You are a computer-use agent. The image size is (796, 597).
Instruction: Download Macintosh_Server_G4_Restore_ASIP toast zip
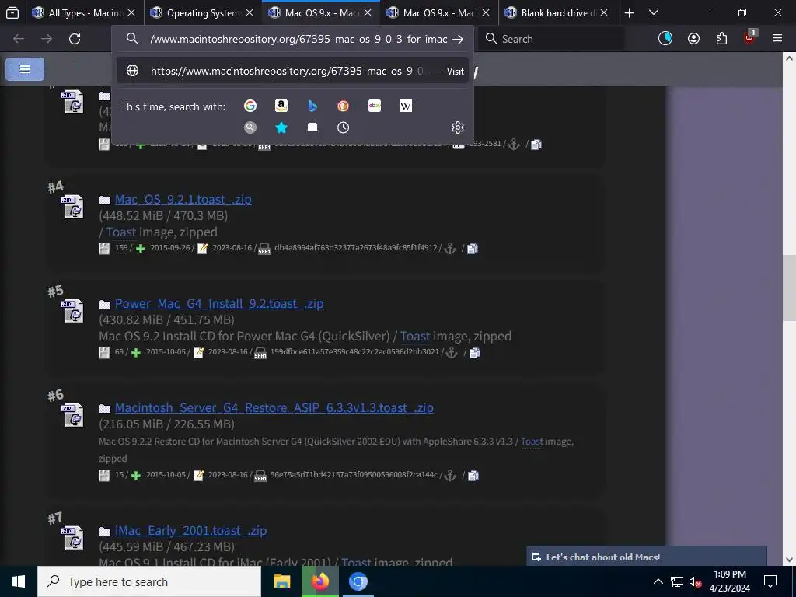(x=274, y=407)
